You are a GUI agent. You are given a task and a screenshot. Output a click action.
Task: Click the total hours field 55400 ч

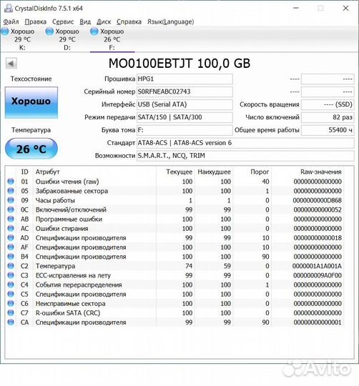point(328,130)
